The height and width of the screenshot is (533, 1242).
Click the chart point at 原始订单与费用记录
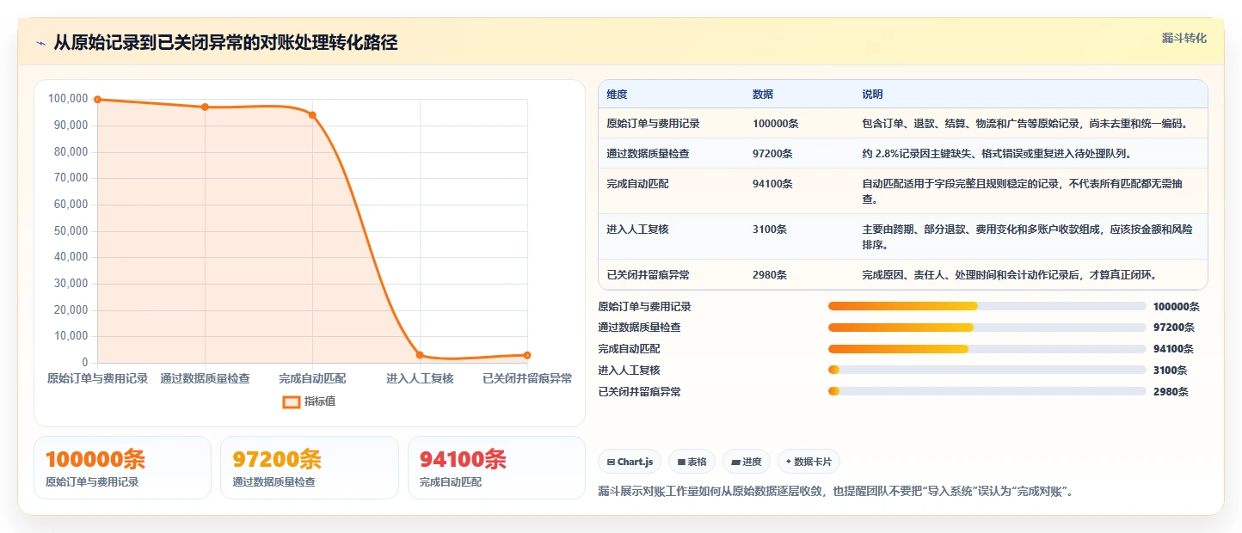[97, 100]
